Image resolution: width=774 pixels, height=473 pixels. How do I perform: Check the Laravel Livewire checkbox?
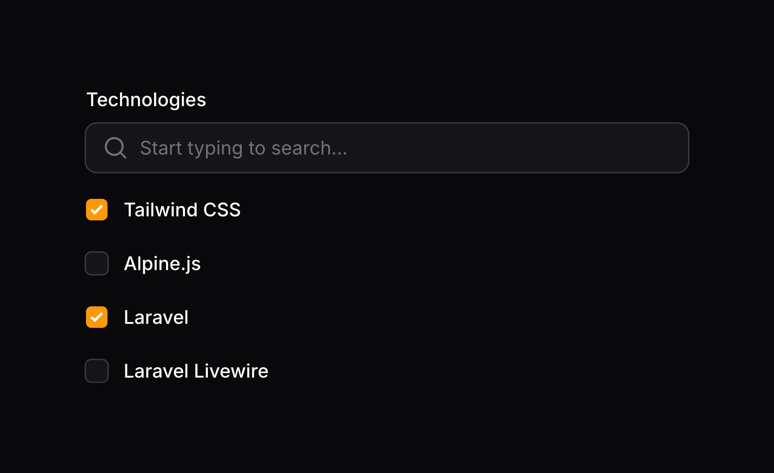(x=96, y=371)
